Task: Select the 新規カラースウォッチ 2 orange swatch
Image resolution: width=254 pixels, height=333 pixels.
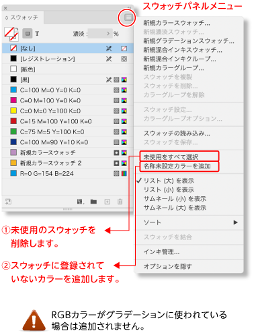Action: 68,163
